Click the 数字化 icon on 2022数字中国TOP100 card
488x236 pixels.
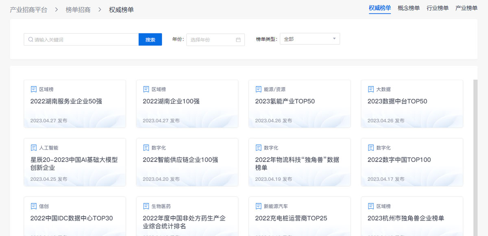point(370,148)
